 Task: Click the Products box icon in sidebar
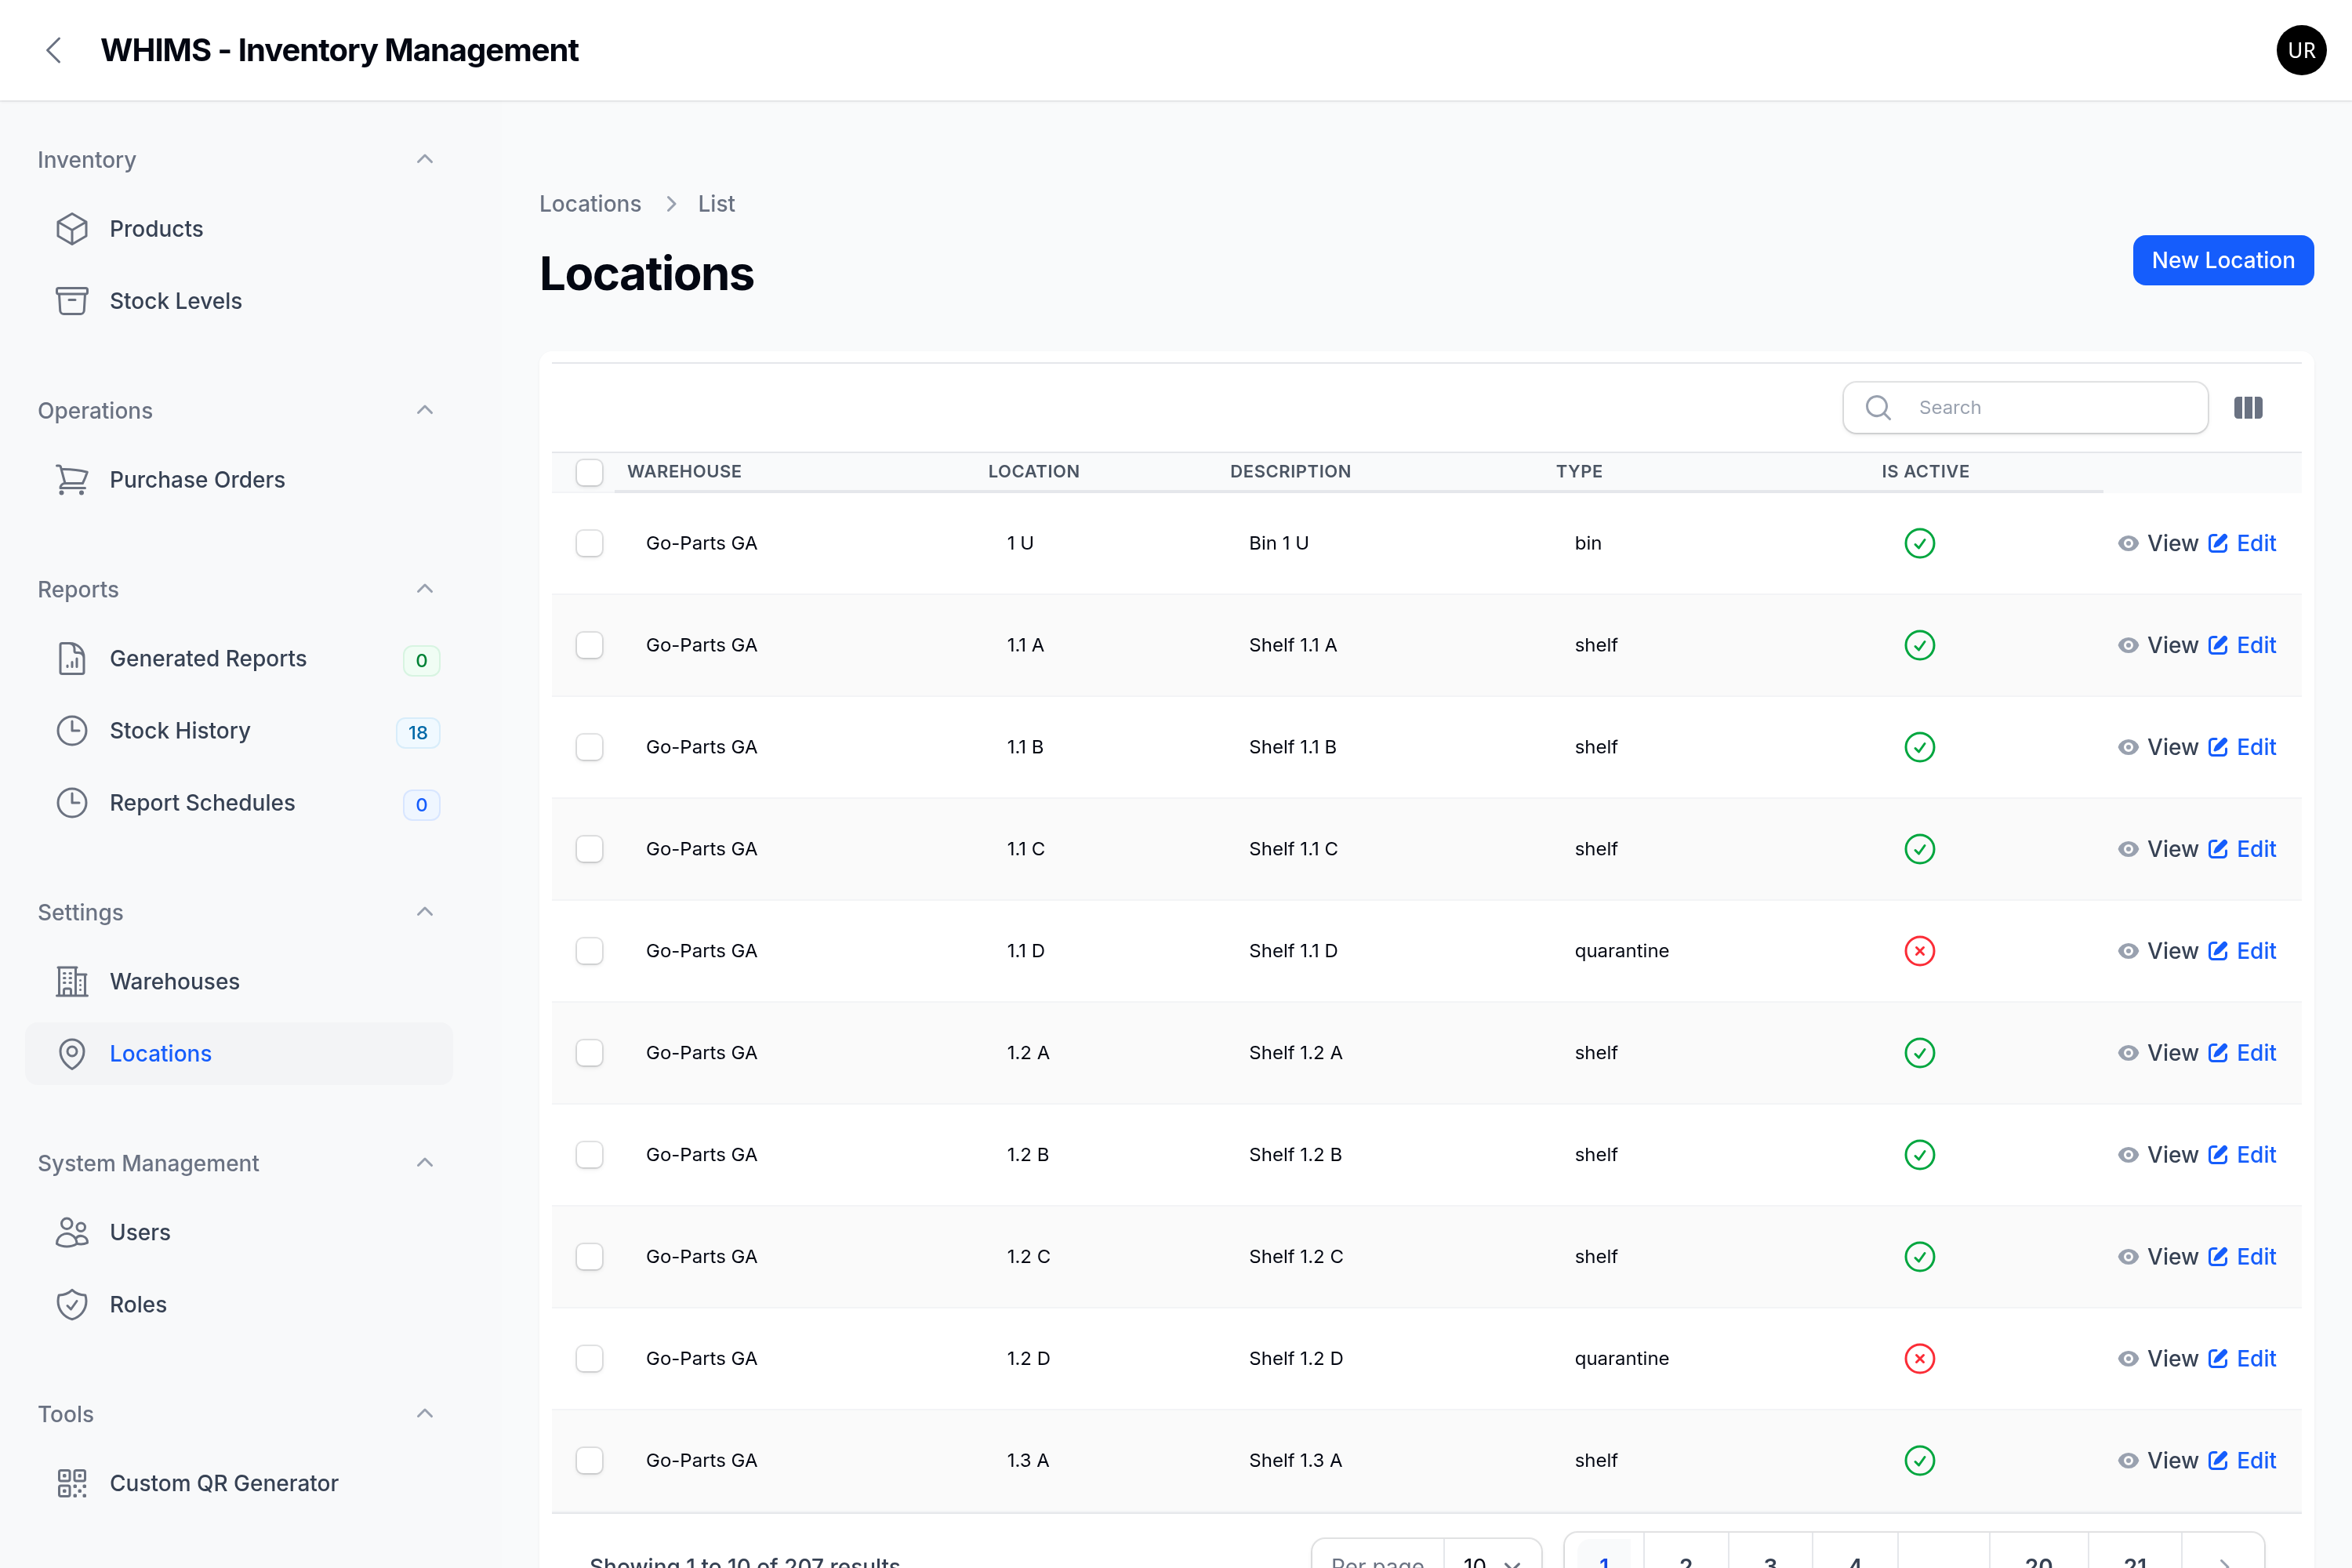click(x=72, y=229)
